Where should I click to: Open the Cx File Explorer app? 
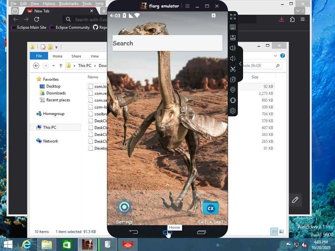pos(210,212)
